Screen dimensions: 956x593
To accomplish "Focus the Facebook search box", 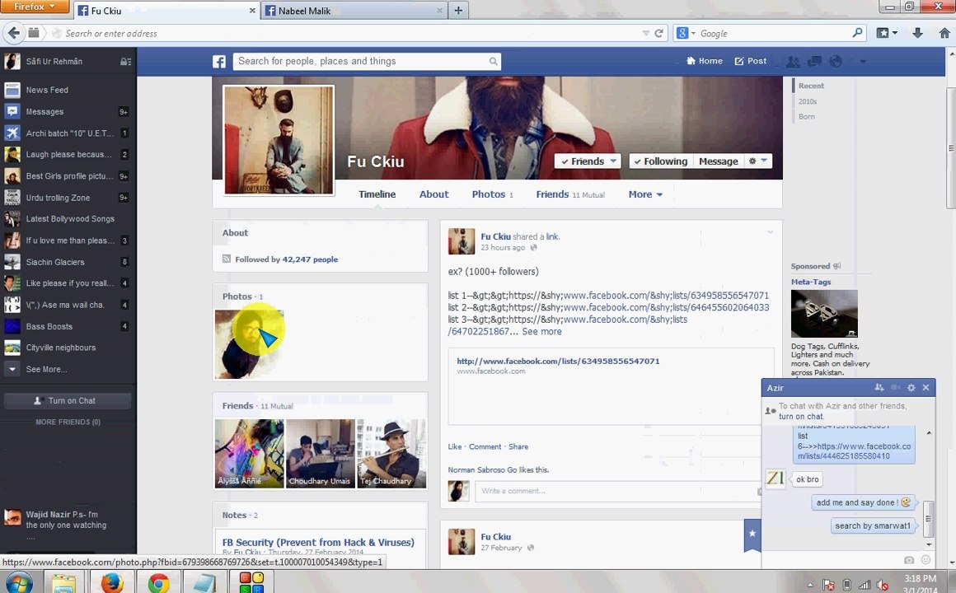I will pyautogui.click(x=367, y=61).
